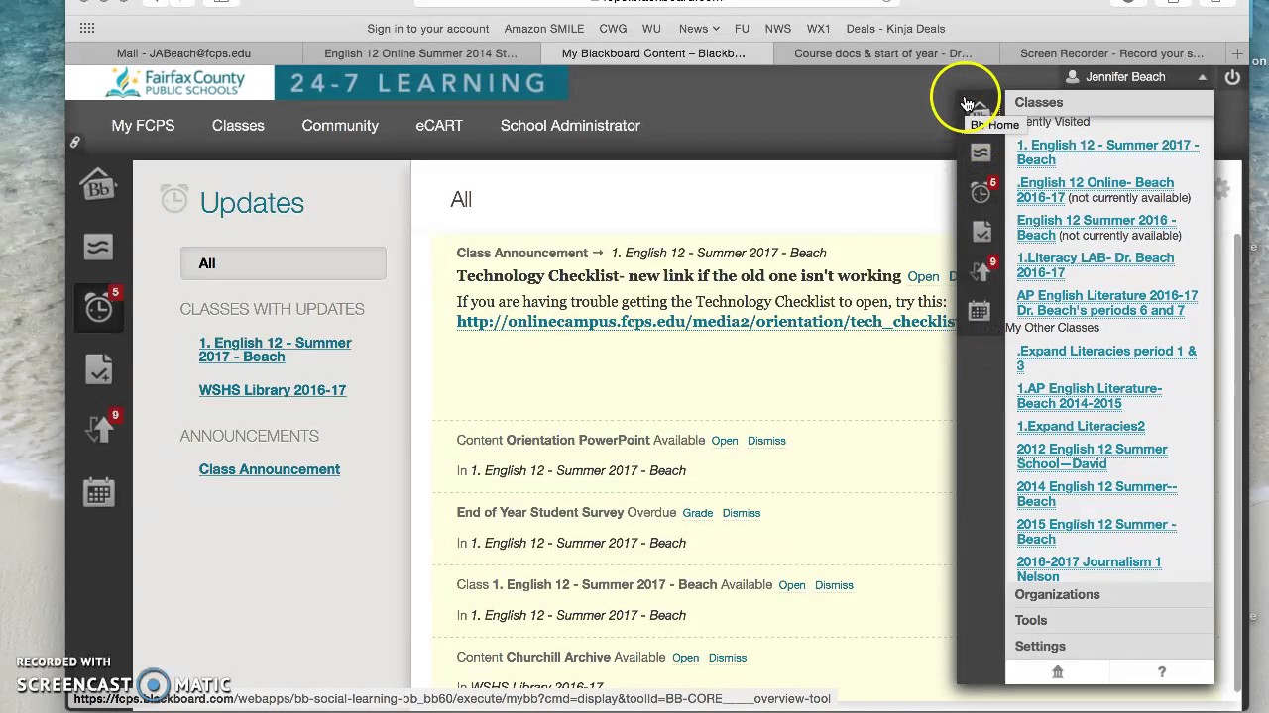Click the chain link icon below My FCPS

click(x=74, y=143)
